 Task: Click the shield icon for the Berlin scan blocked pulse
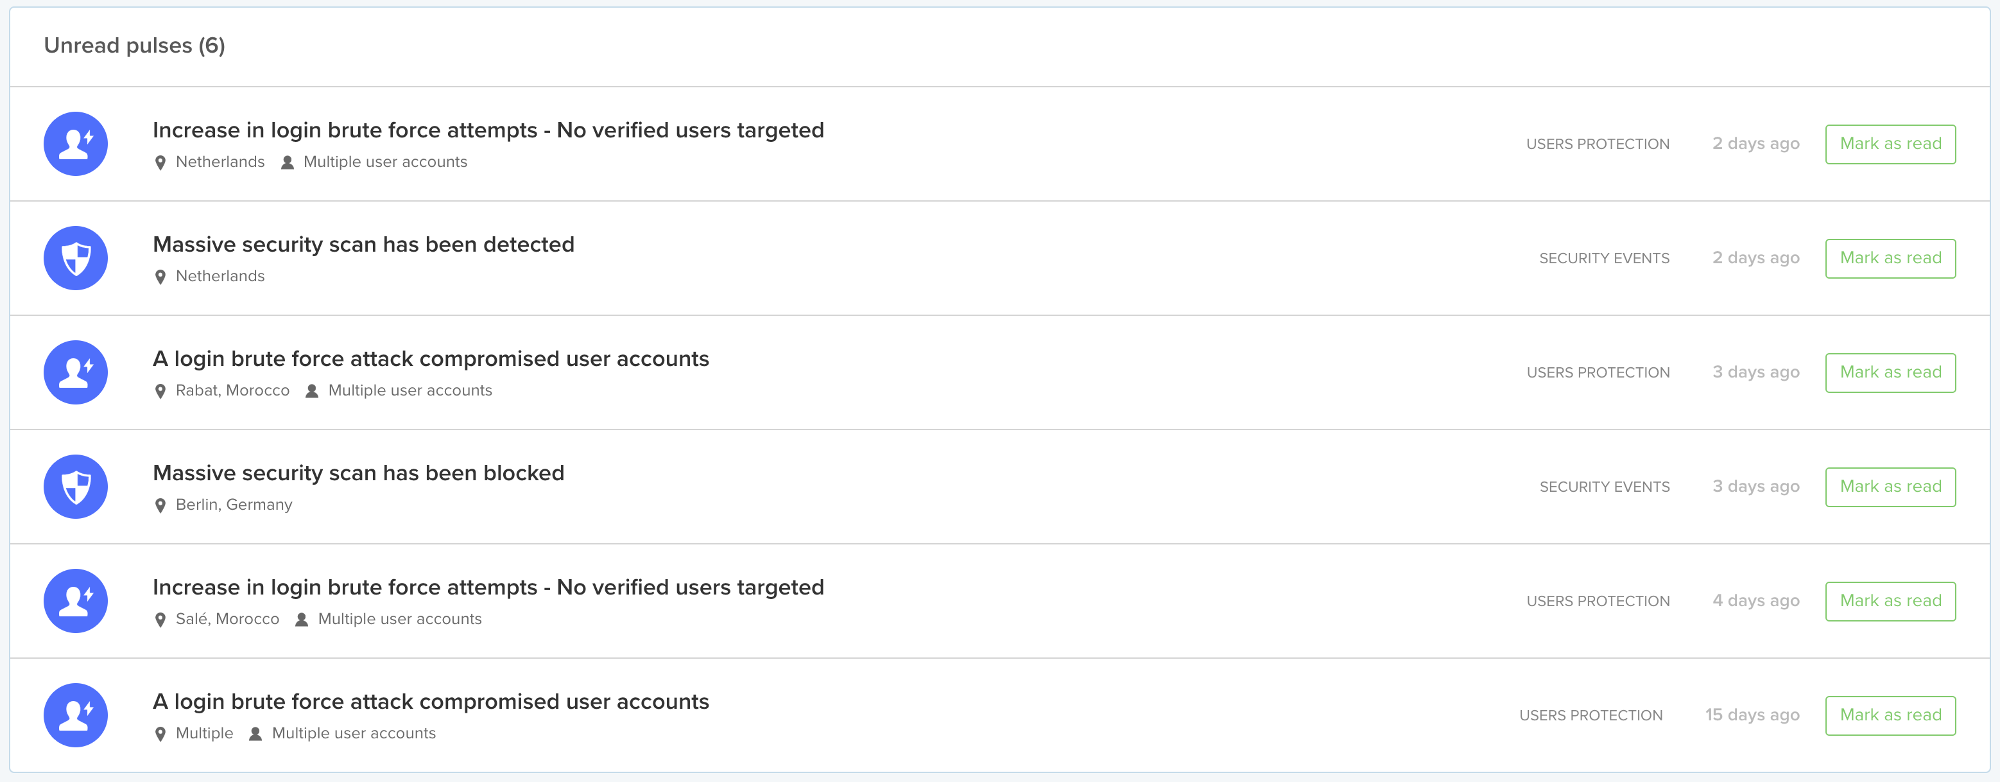point(75,486)
